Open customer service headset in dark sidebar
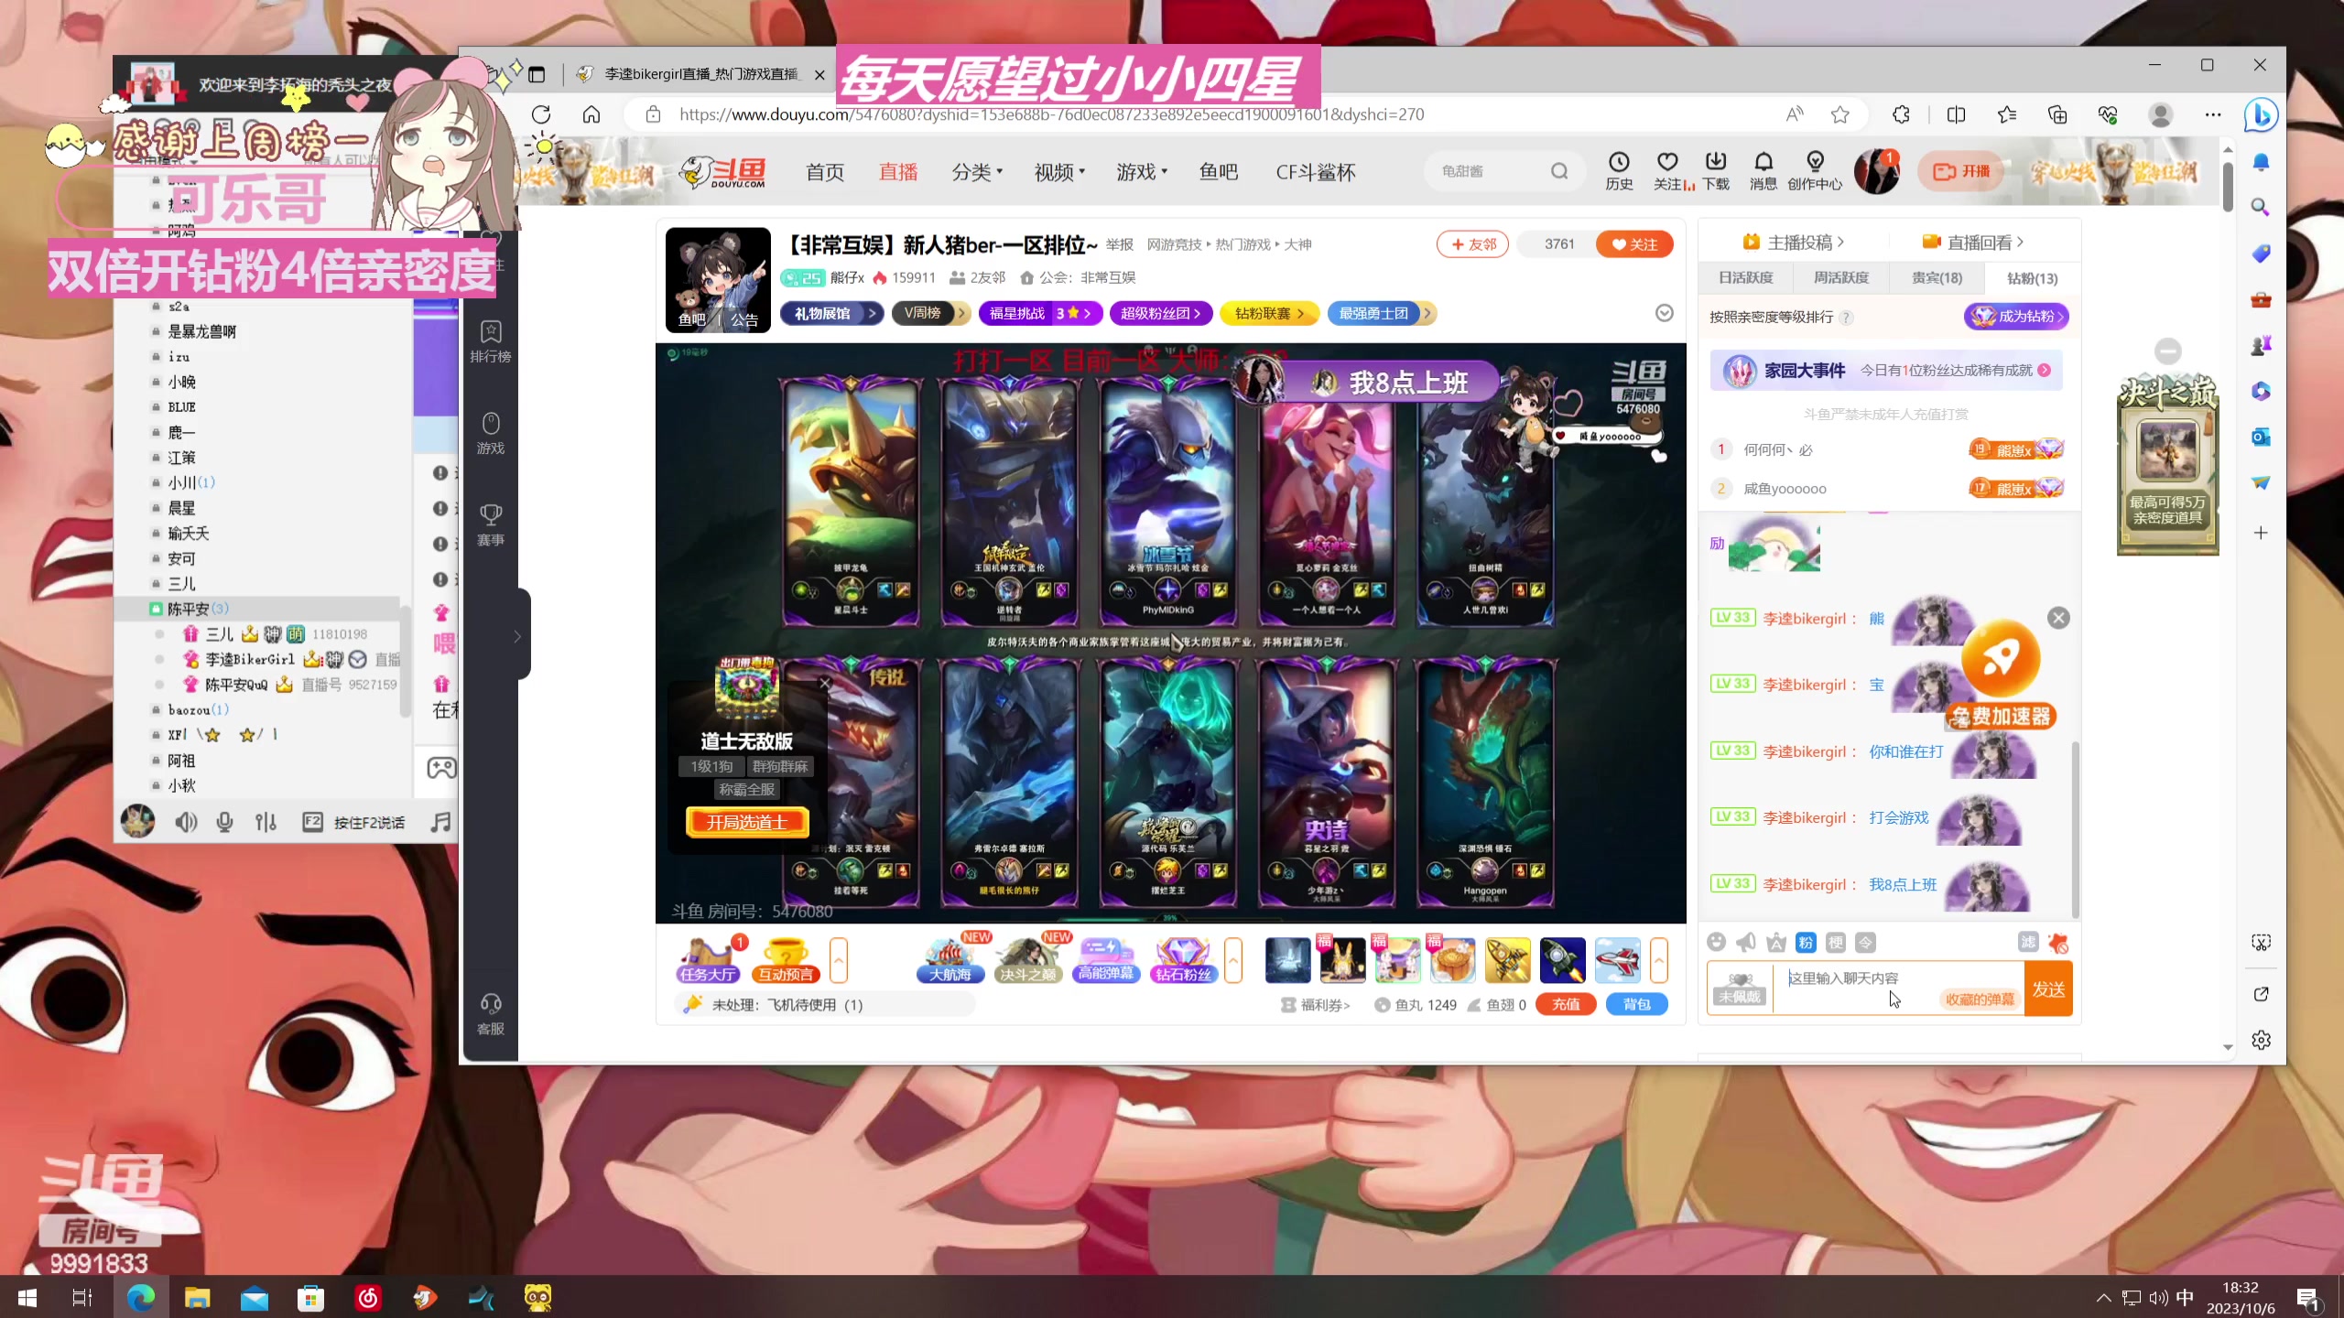 click(491, 1014)
